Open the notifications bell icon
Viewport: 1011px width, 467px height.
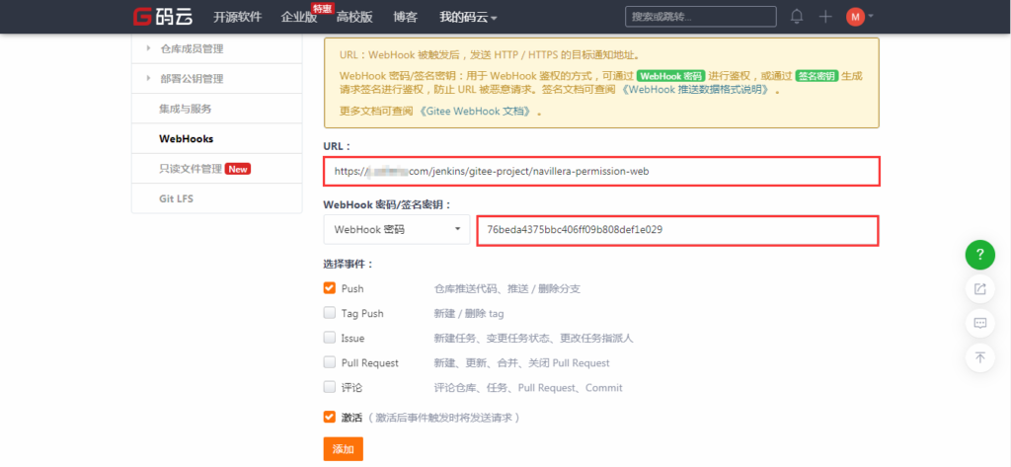click(797, 17)
